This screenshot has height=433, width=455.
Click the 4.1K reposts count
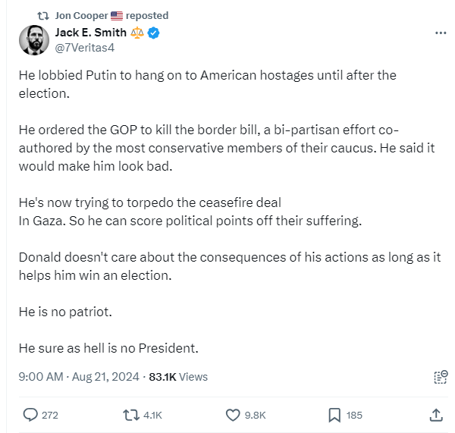pyautogui.click(x=152, y=416)
